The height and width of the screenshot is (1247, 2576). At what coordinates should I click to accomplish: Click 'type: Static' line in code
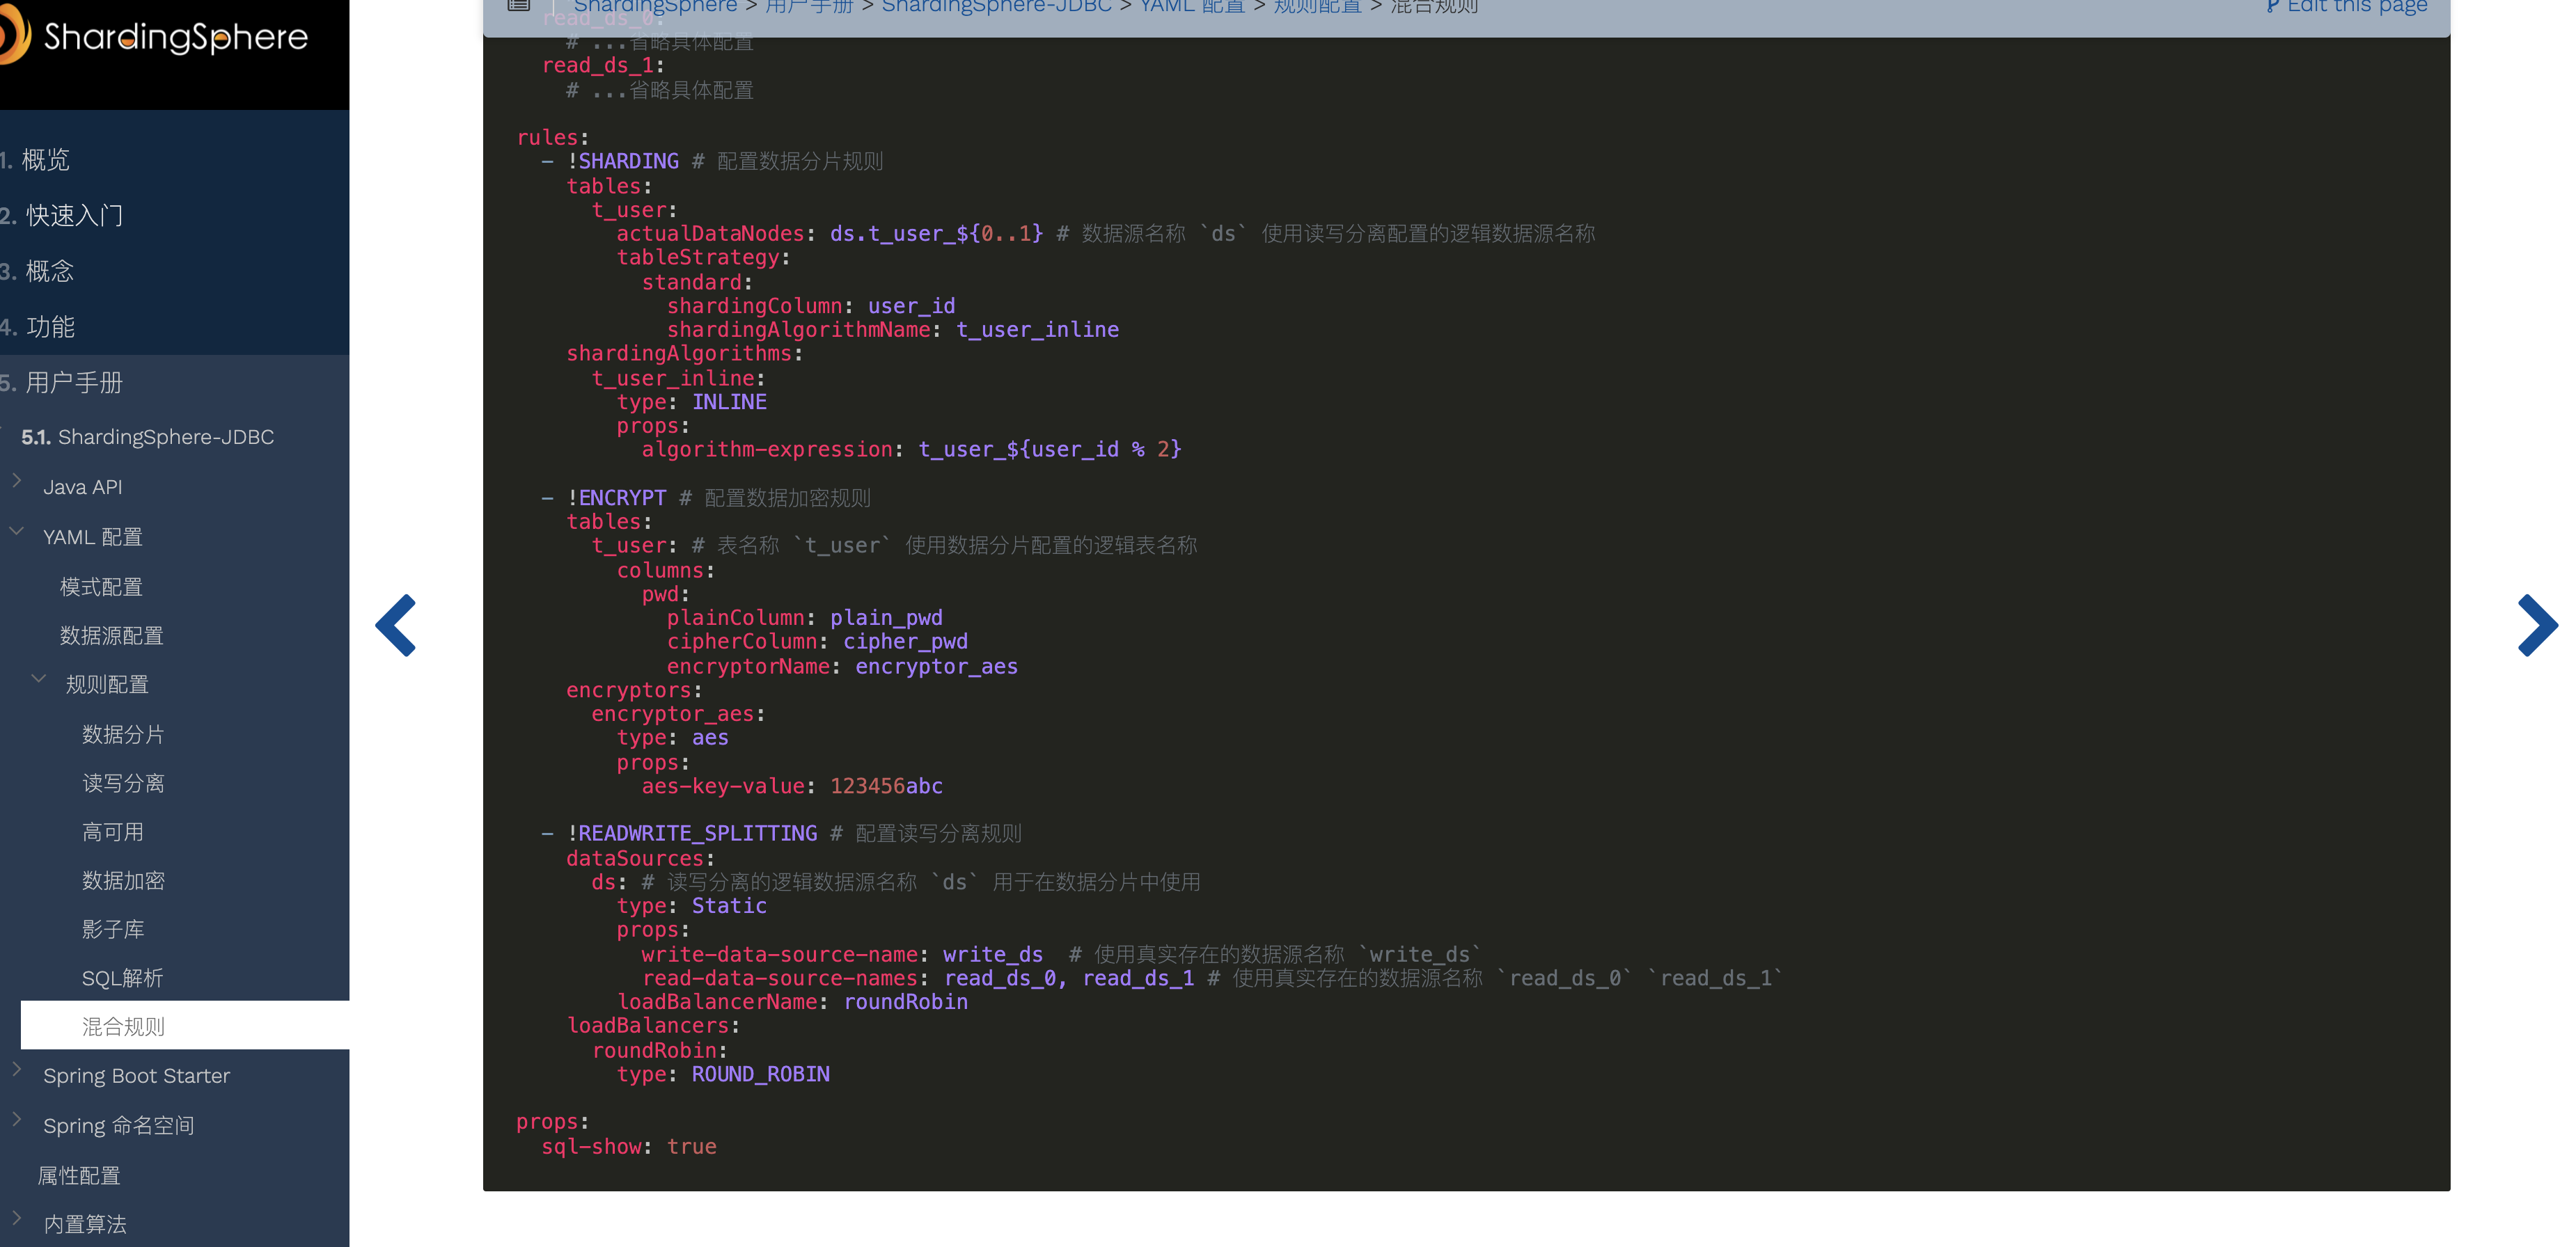[691, 906]
